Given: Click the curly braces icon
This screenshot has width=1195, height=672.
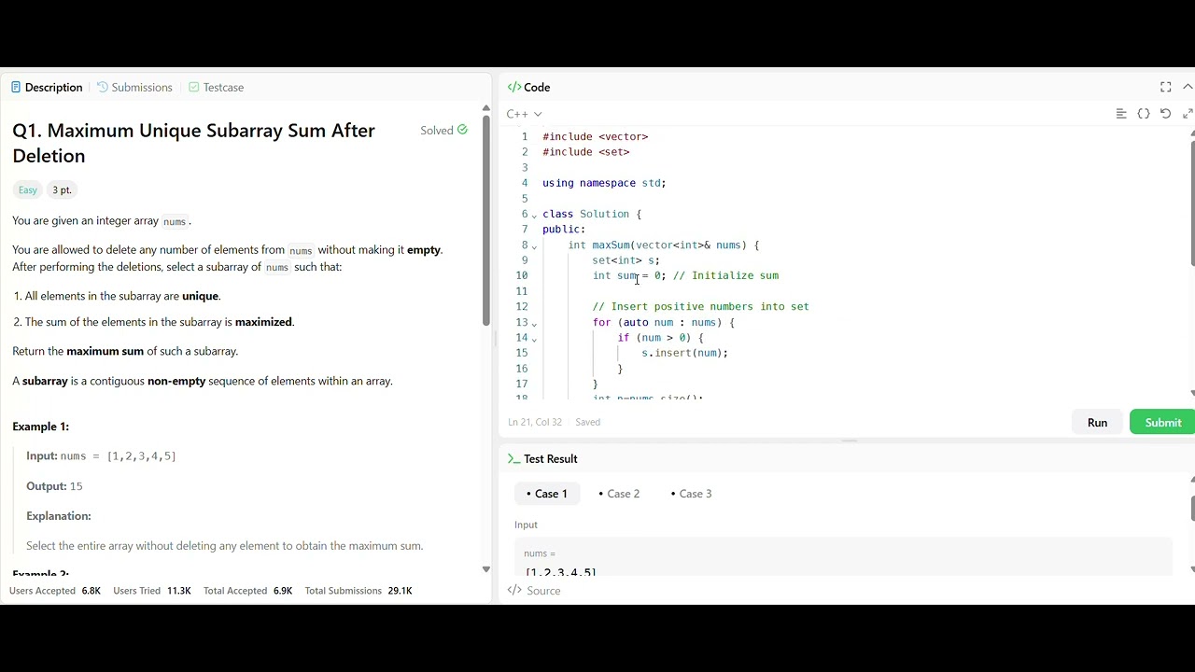Looking at the screenshot, I should pyautogui.click(x=1144, y=114).
